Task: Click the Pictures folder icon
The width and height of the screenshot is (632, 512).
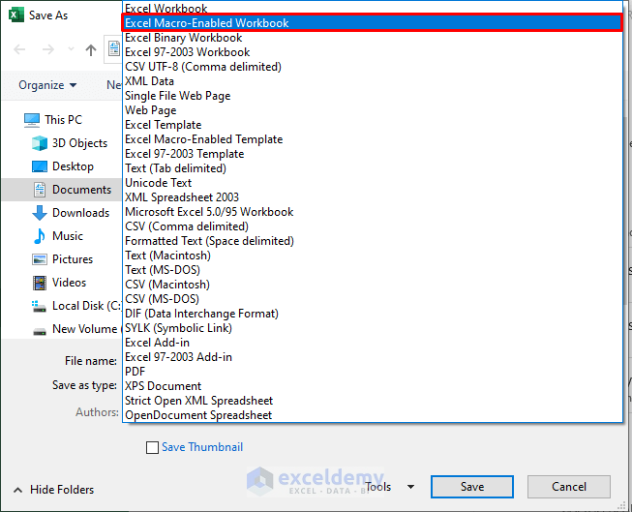Action: point(40,259)
